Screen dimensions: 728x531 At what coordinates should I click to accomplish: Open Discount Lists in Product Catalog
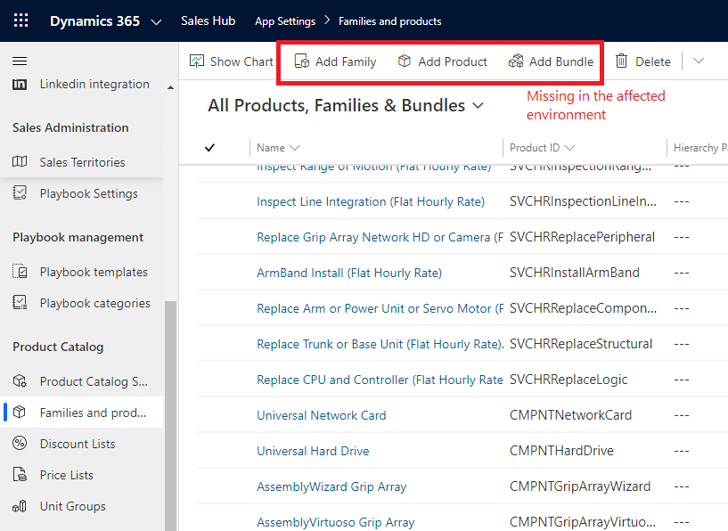click(77, 444)
